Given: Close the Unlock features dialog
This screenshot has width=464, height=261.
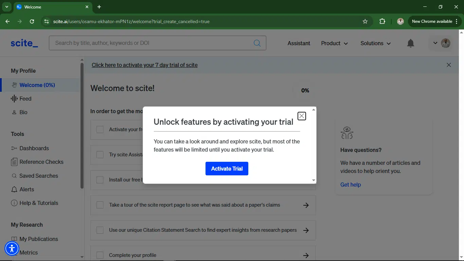Looking at the screenshot, I should tap(302, 116).
